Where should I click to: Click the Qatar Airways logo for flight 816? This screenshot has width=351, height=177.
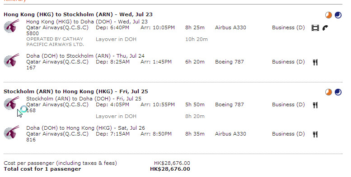12,132
